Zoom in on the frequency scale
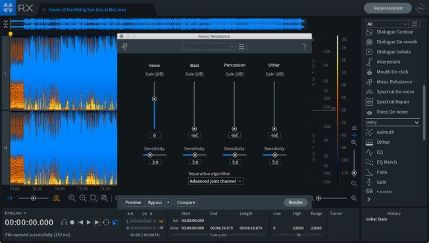This screenshot has width=429, height=243. click(354, 143)
